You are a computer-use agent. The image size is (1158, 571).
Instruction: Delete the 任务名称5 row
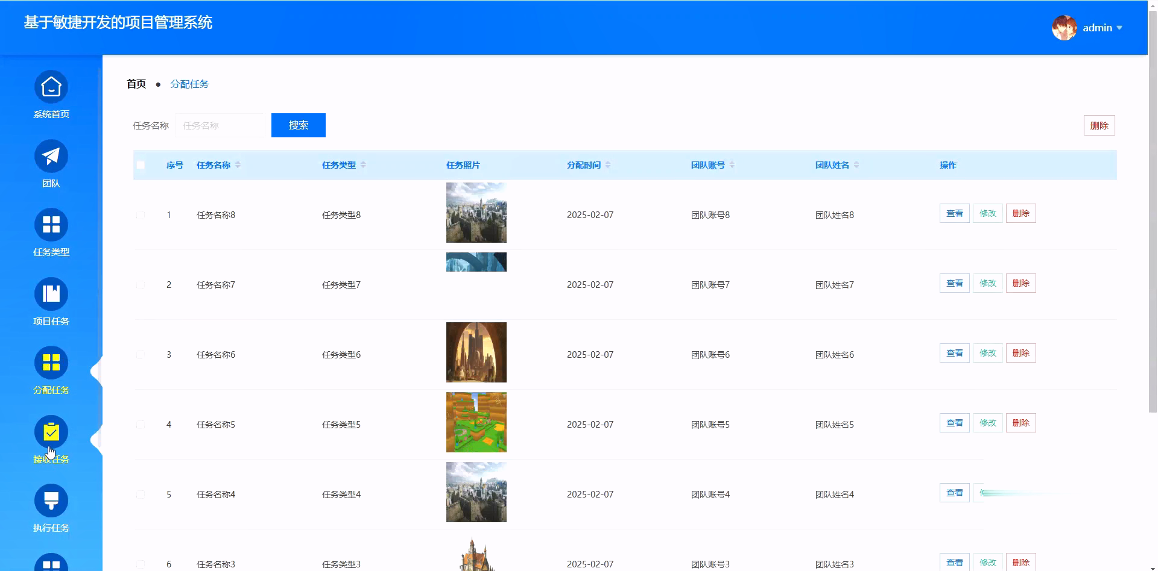tap(1021, 423)
